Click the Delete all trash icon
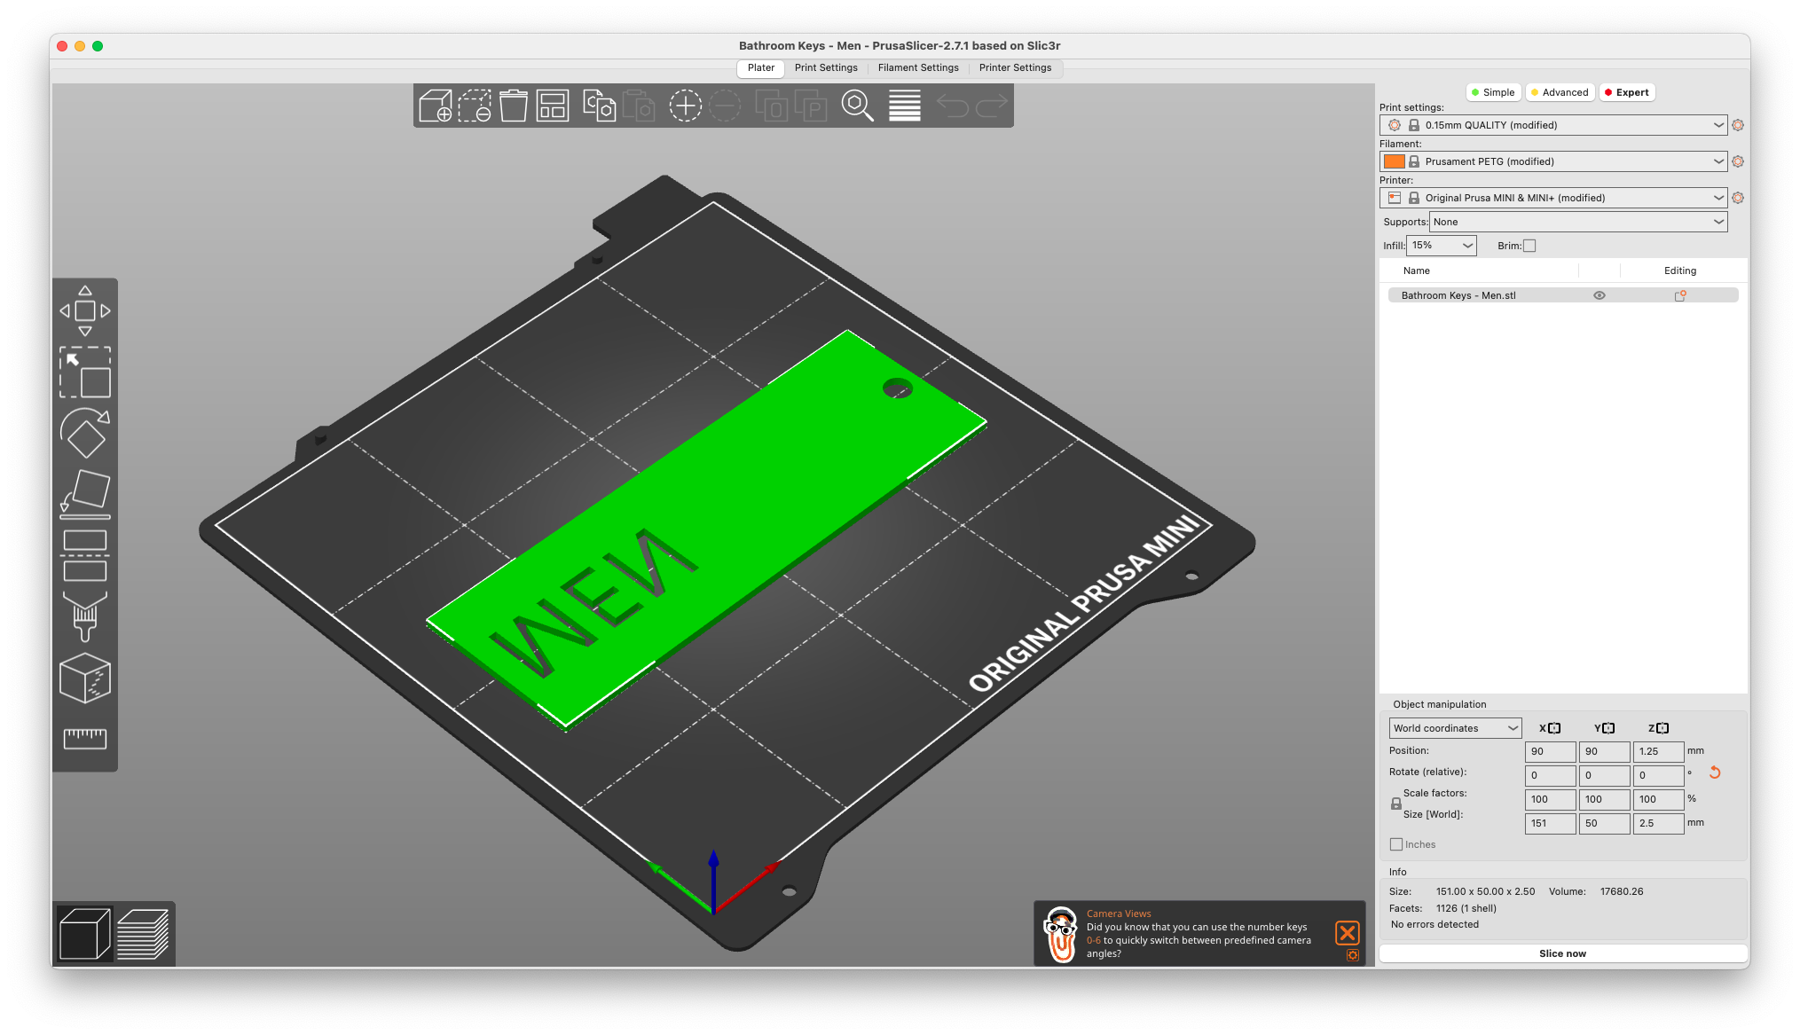This screenshot has height=1035, width=1800. point(514,106)
